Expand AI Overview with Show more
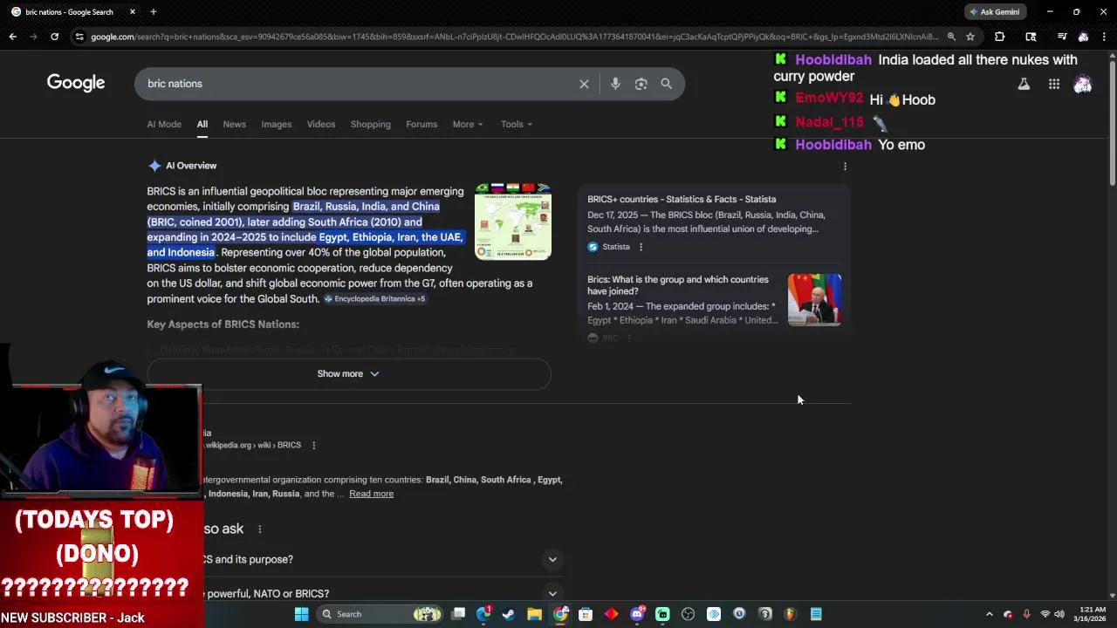This screenshot has width=1117, height=628. click(x=348, y=373)
